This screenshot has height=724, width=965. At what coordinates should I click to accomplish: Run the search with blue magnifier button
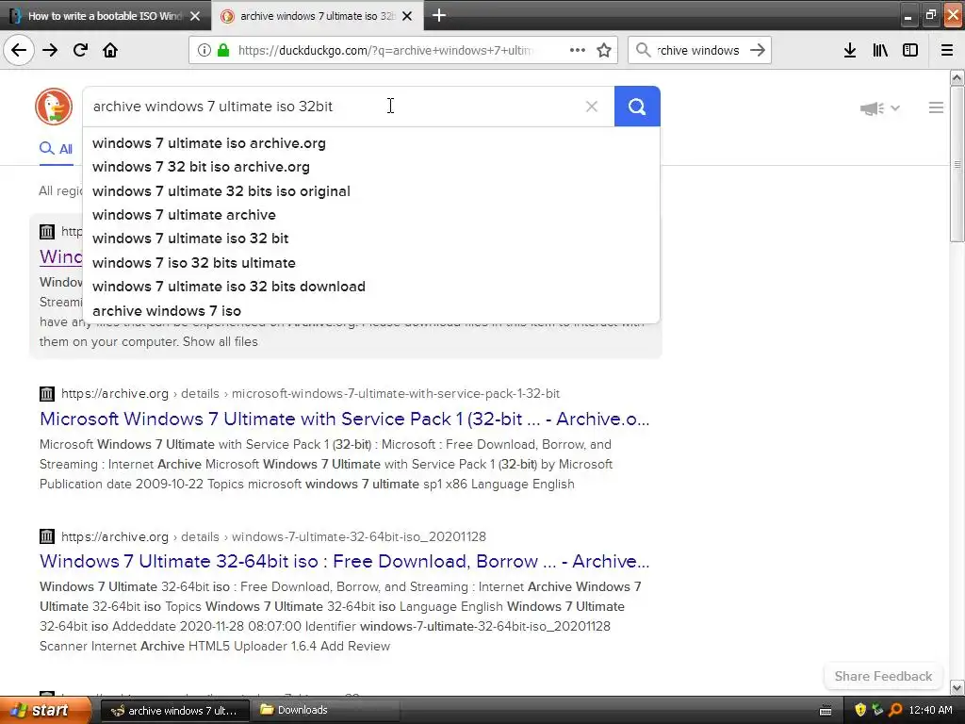pos(637,107)
